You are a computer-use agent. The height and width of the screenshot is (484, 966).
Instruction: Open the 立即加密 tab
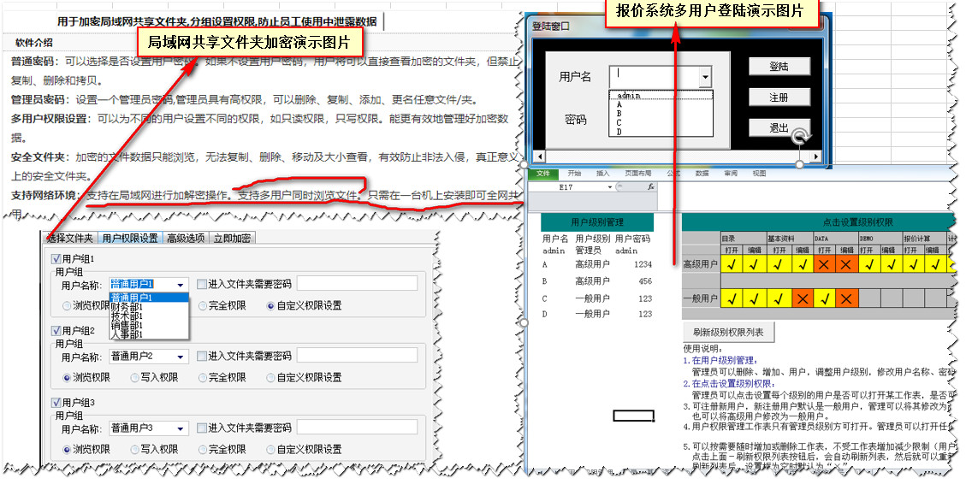point(232,239)
